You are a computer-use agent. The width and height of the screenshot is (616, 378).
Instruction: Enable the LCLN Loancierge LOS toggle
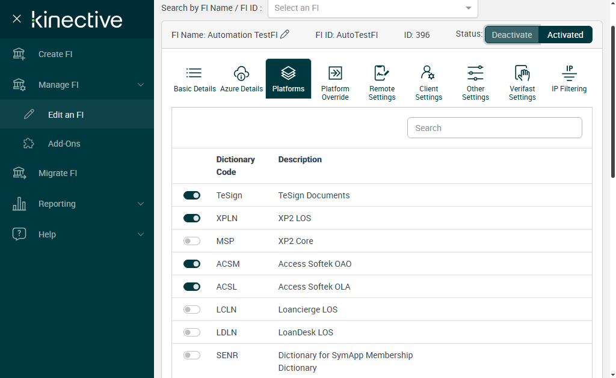pos(192,309)
